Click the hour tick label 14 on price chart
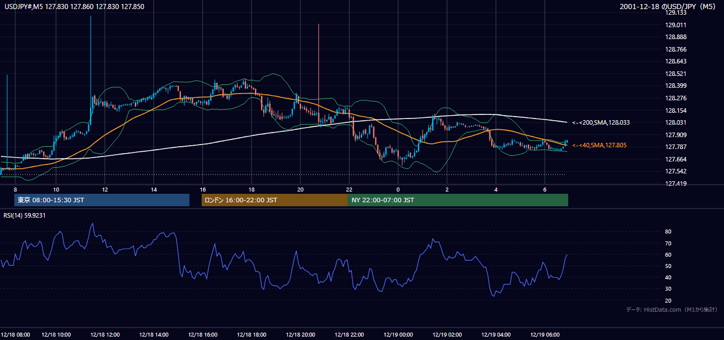The width and height of the screenshot is (724, 340). tap(154, 189)
